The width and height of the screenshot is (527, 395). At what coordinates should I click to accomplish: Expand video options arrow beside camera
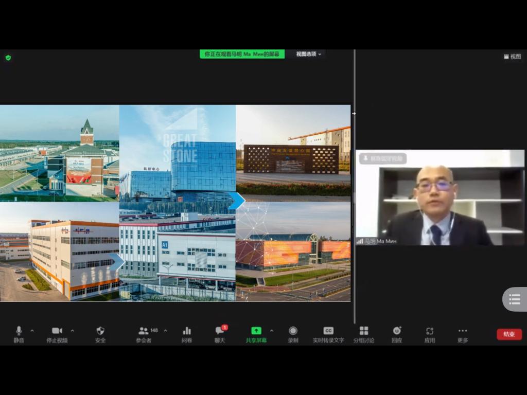tap(72, 331)
